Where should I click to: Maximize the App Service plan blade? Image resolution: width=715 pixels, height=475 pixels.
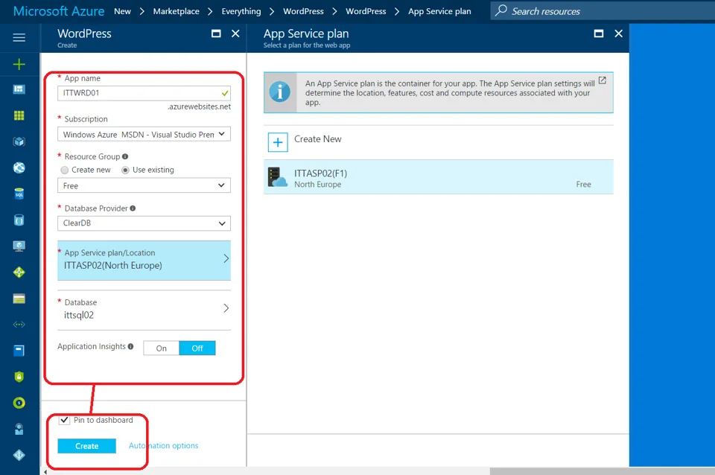pos(599,34)
